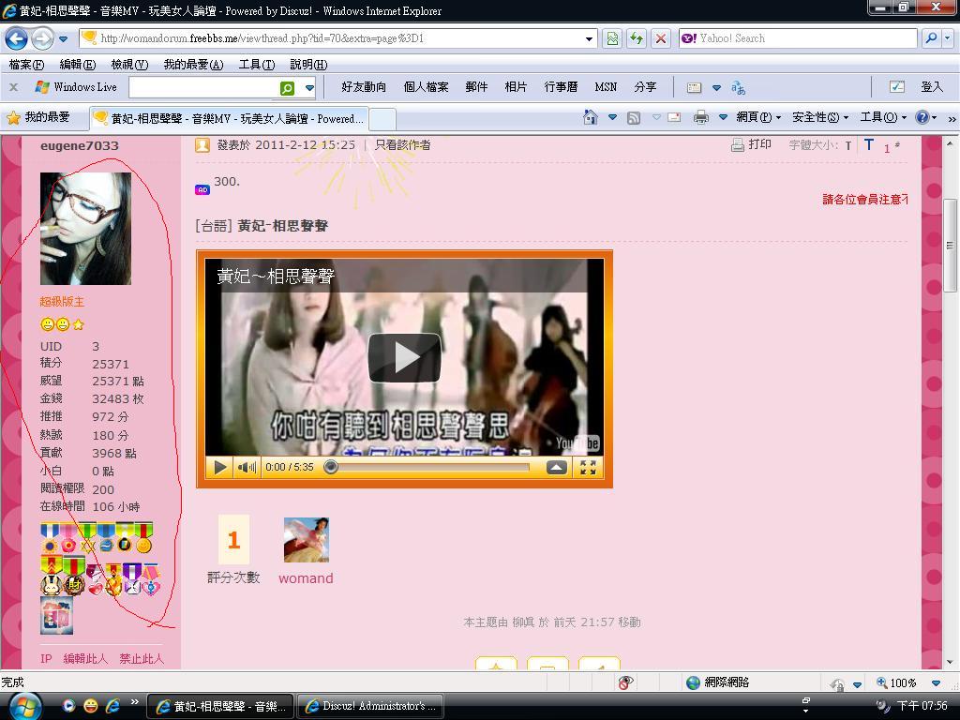
Task: Open the recent pages dropdown beside Forward
Action: pos(63,38)
